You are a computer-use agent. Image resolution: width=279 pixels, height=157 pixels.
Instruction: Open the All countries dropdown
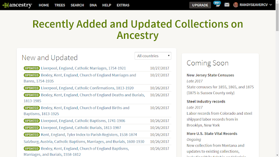click(x=153, y=56)
